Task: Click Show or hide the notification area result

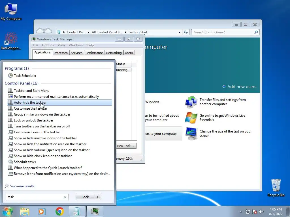Action: tap(60, 144)
